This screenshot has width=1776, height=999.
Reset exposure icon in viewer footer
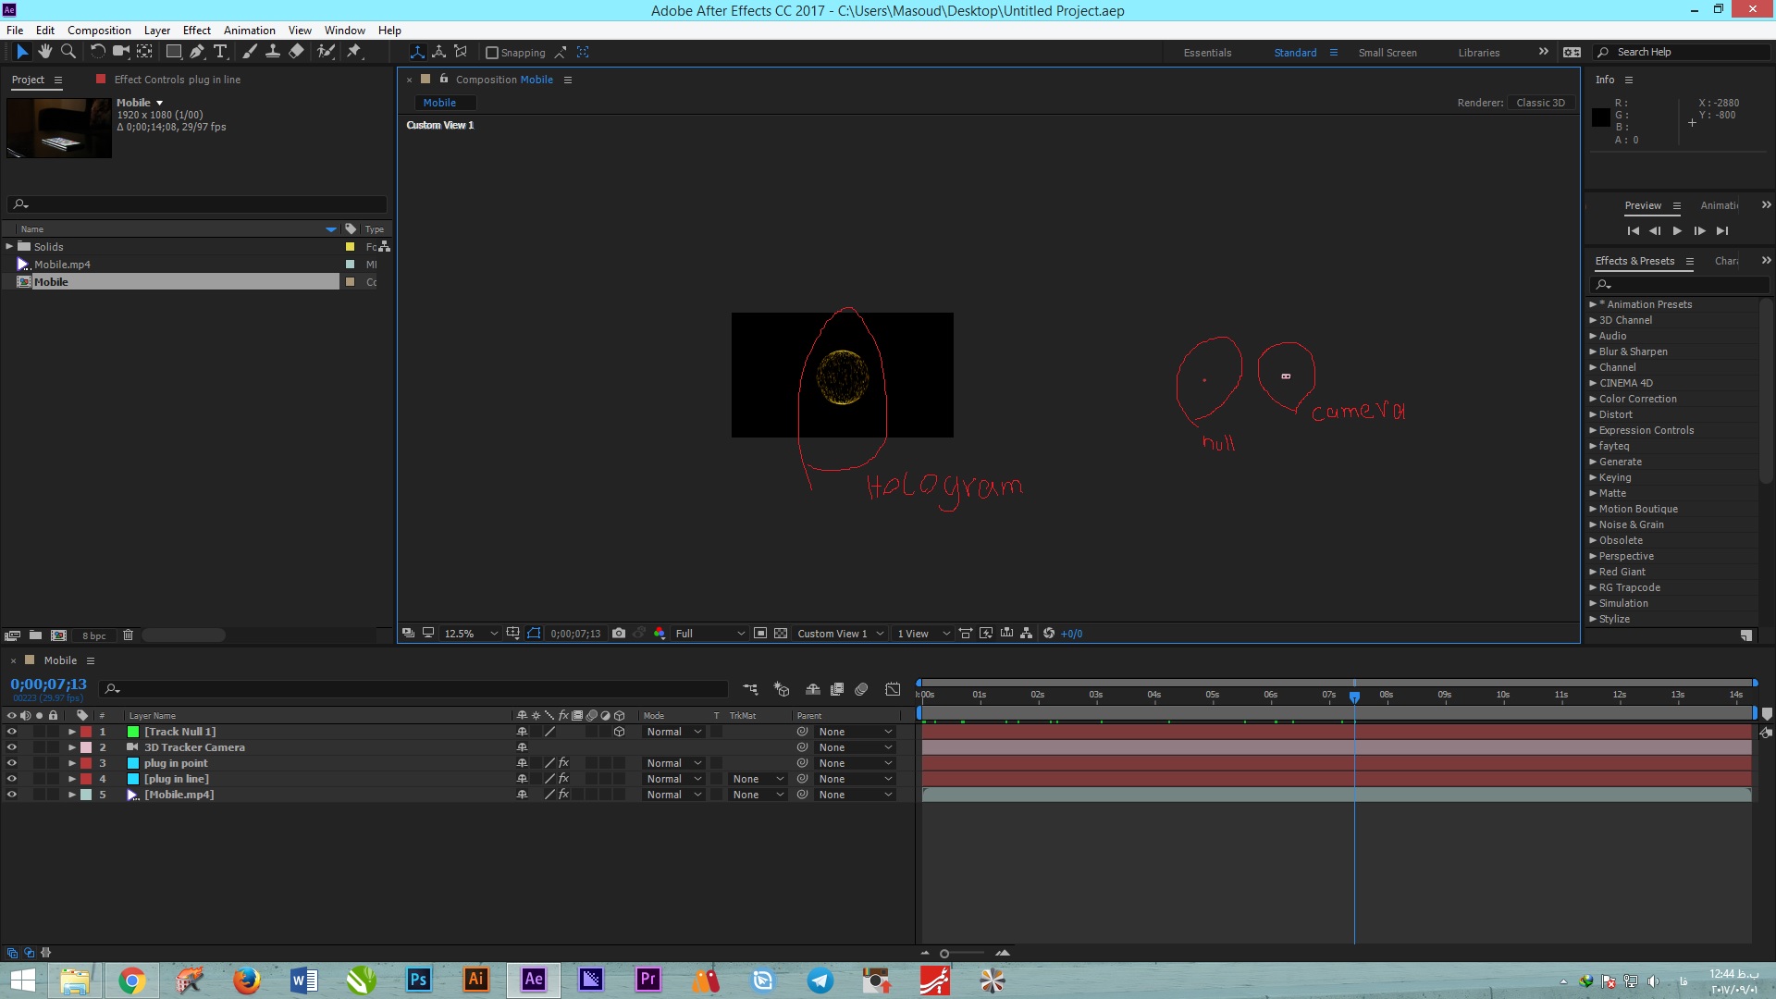tap(1049, 634)
